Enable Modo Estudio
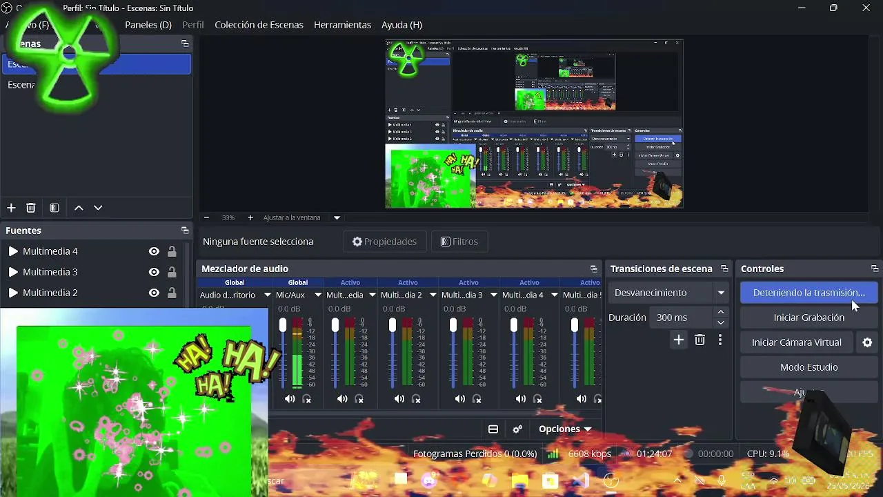The image size is (883, 497). tap(808, 367)
